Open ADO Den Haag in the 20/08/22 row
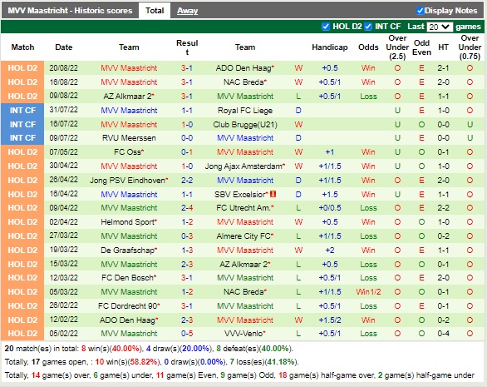The width and height of the screenshot is (487, 387). pyautogui.click(x=243, y=68)
